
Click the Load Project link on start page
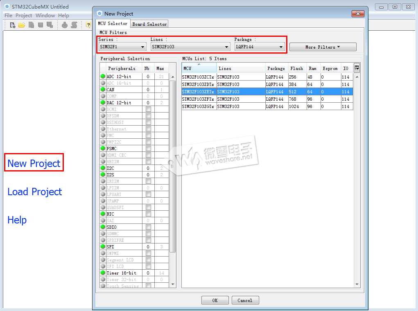tap(35, 192)
